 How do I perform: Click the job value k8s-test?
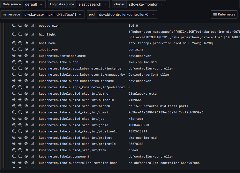point(136,119)
